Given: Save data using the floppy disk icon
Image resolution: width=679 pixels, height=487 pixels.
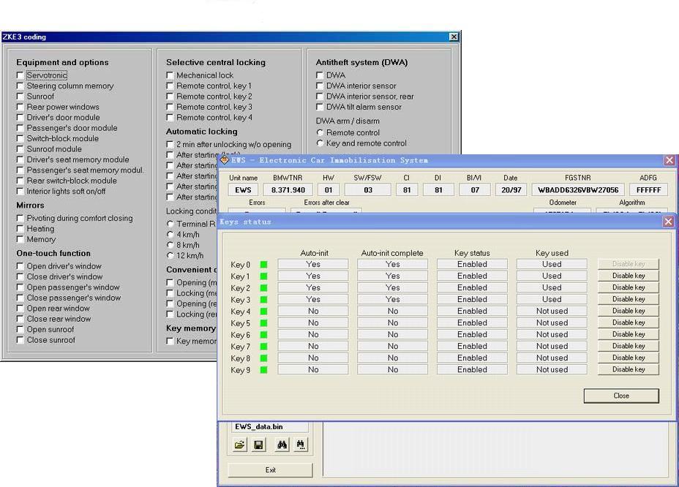Looking at the screenshot, I should (x=259, y=445).
